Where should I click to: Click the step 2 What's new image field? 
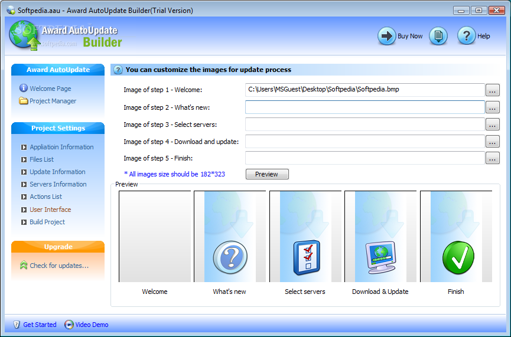(x=365, y=107)
